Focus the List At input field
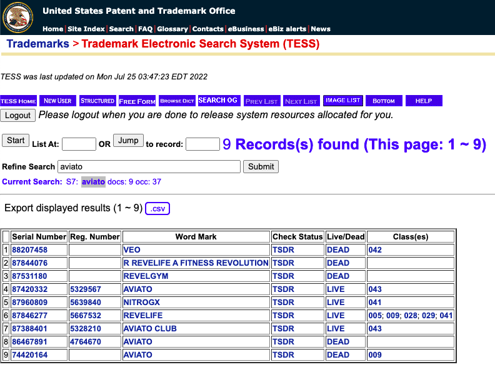The height and width of the screenshot is (367, 495). 79,144
